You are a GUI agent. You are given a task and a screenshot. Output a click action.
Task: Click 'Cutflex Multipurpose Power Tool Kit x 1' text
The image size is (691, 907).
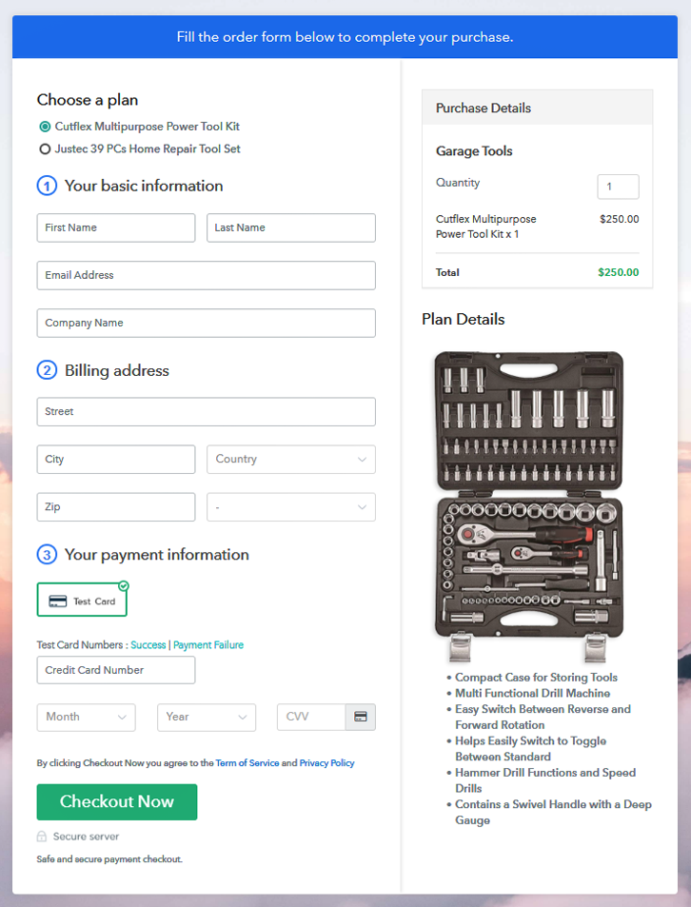485,227
